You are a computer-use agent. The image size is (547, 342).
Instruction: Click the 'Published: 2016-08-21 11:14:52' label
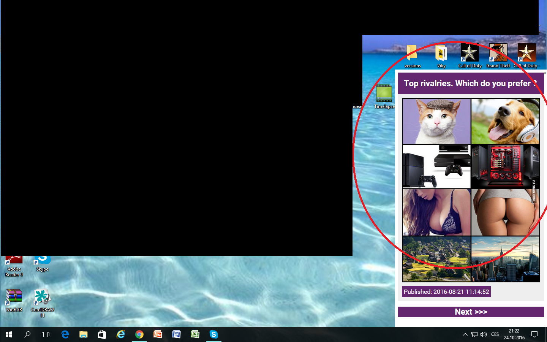446,291
